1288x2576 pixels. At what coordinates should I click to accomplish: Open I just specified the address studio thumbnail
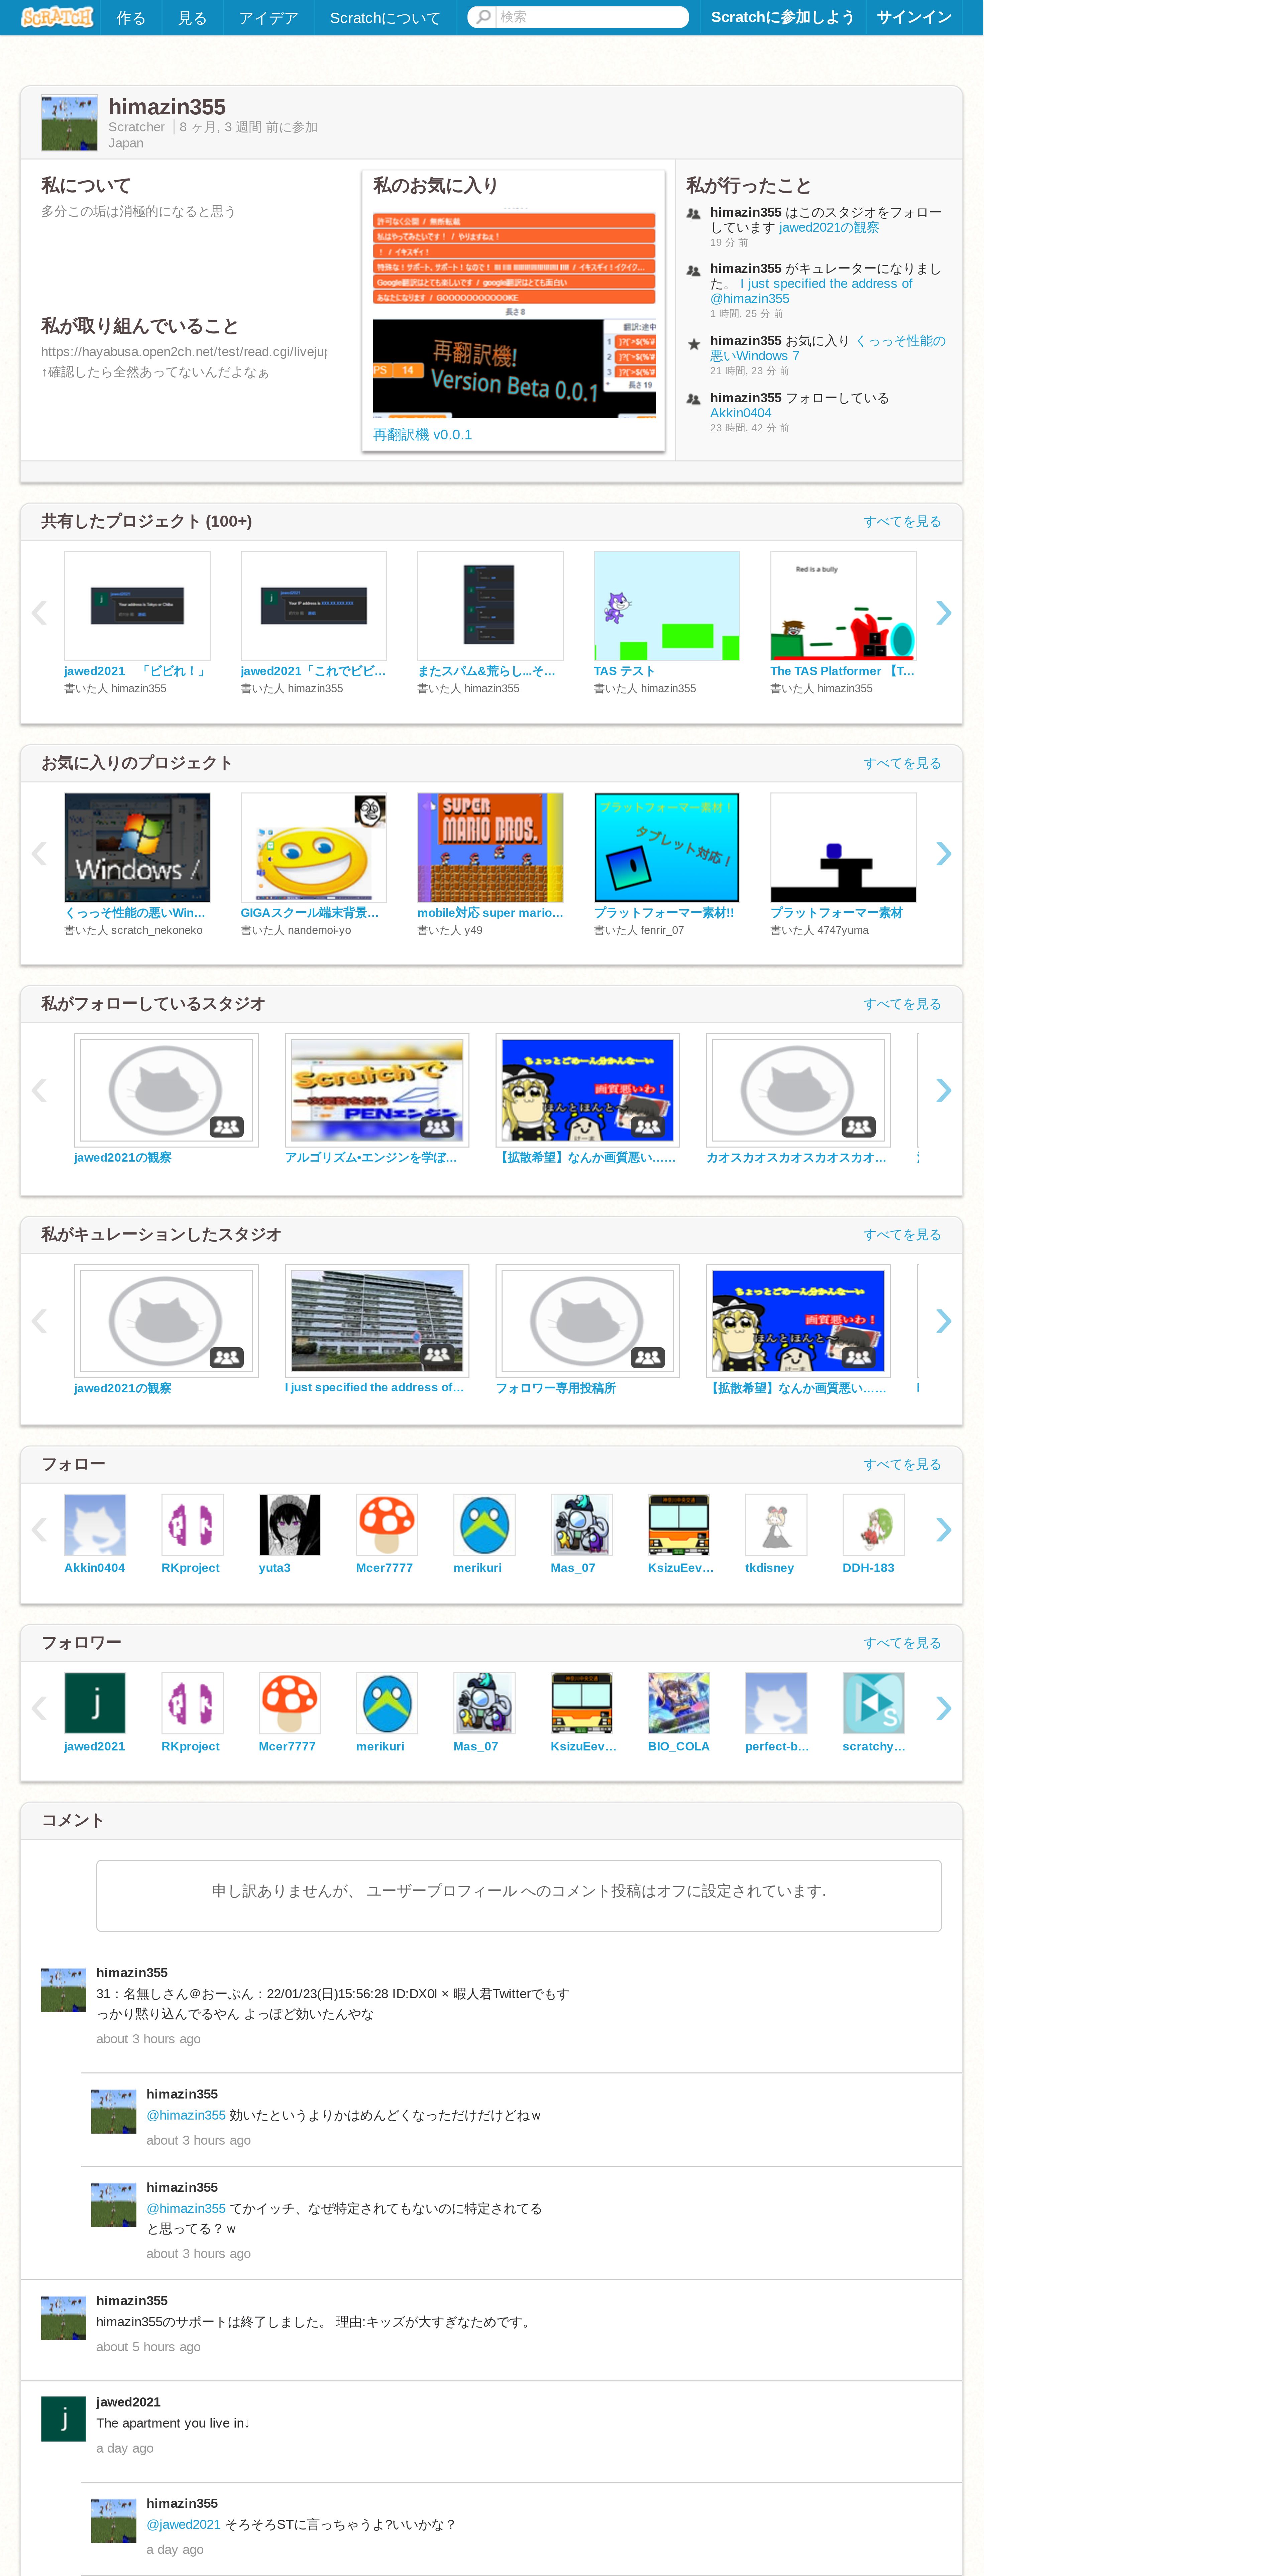click(377, 1321)
